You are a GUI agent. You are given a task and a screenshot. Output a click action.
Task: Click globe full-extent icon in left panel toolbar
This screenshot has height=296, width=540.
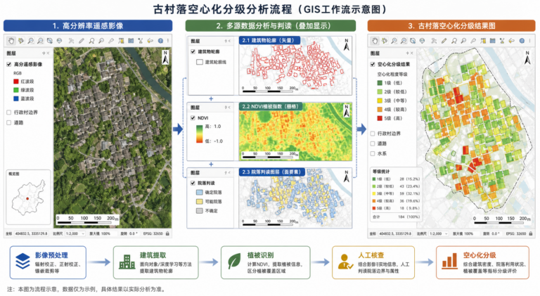(60, 41)
